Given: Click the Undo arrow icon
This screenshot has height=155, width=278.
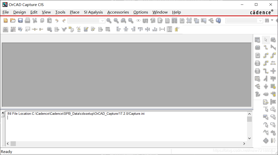Looking at the screenshot, I should [x=57, y=20].
